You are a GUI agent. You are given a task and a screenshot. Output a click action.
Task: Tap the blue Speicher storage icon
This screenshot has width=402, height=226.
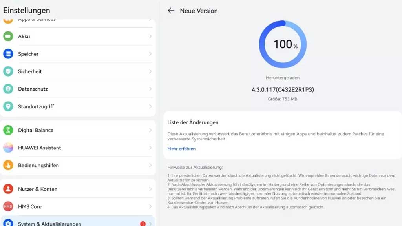(8, 54)
